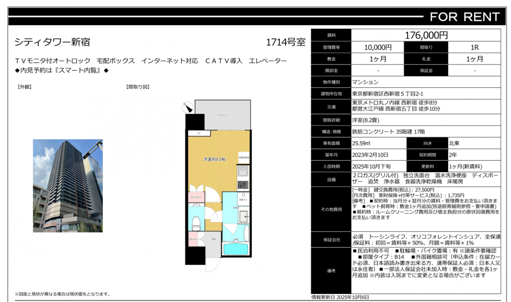Click the gray balcony area on floor plan

pos(222,114)
